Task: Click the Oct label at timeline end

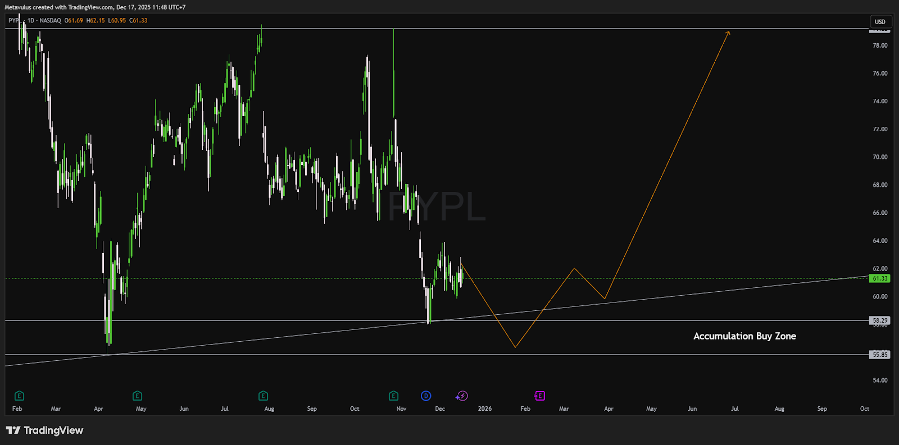Action: 864,409
